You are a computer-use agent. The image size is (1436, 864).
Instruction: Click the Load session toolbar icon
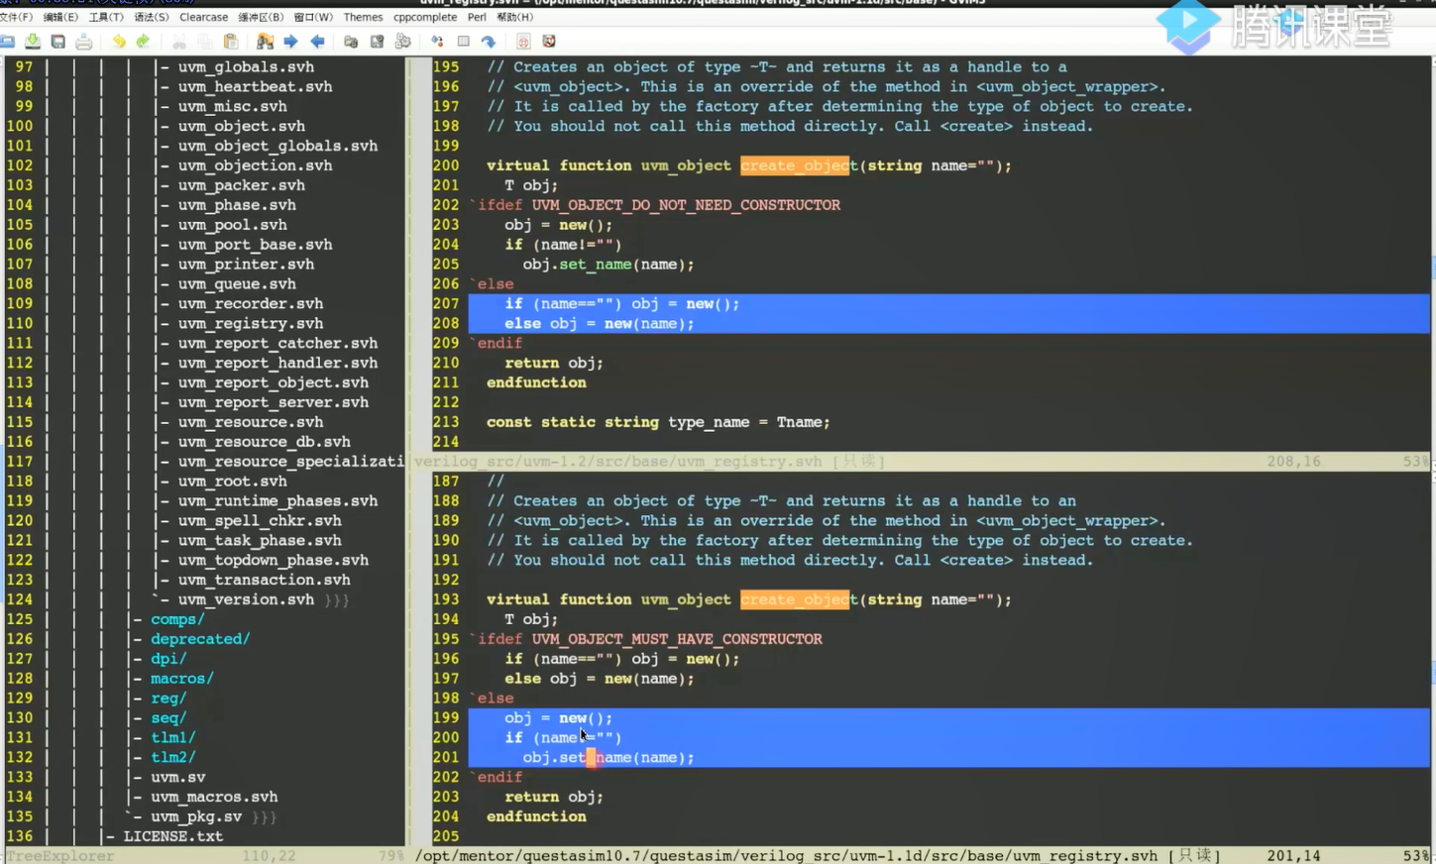(351, 42)
